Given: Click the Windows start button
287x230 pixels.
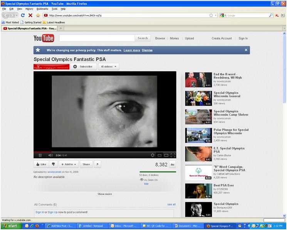Looking at the screenshot, I should (11, 226).
